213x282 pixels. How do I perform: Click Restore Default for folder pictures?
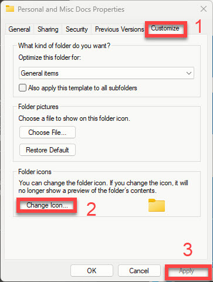(x=48, y=150)
